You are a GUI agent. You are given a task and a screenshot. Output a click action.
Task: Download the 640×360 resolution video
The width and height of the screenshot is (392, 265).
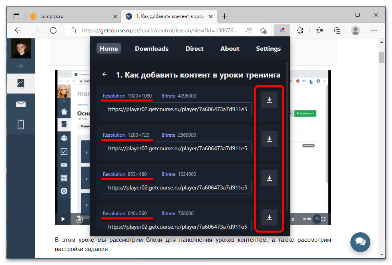(x=269, y=217)
